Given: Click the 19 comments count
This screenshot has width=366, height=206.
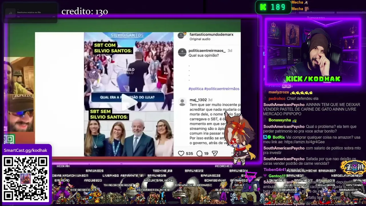Looking at the screenshot, I should coord(206,154).
